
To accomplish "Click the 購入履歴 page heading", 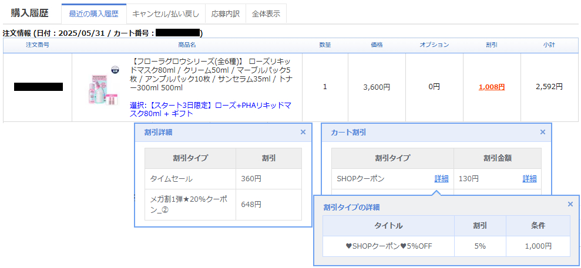I will click(29, 13).
